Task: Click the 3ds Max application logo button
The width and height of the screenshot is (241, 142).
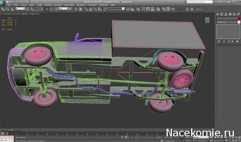Action: pos(2,3)
